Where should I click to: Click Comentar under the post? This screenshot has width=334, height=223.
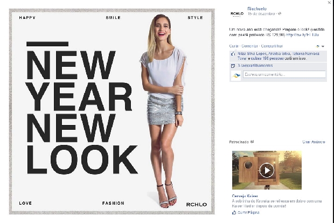pyautogui.click(x=249, y=46)
